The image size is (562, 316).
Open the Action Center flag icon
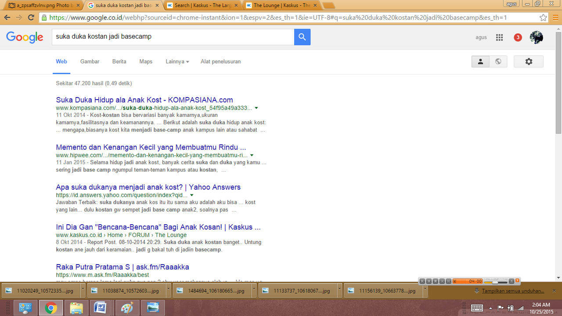pos(501,308)
